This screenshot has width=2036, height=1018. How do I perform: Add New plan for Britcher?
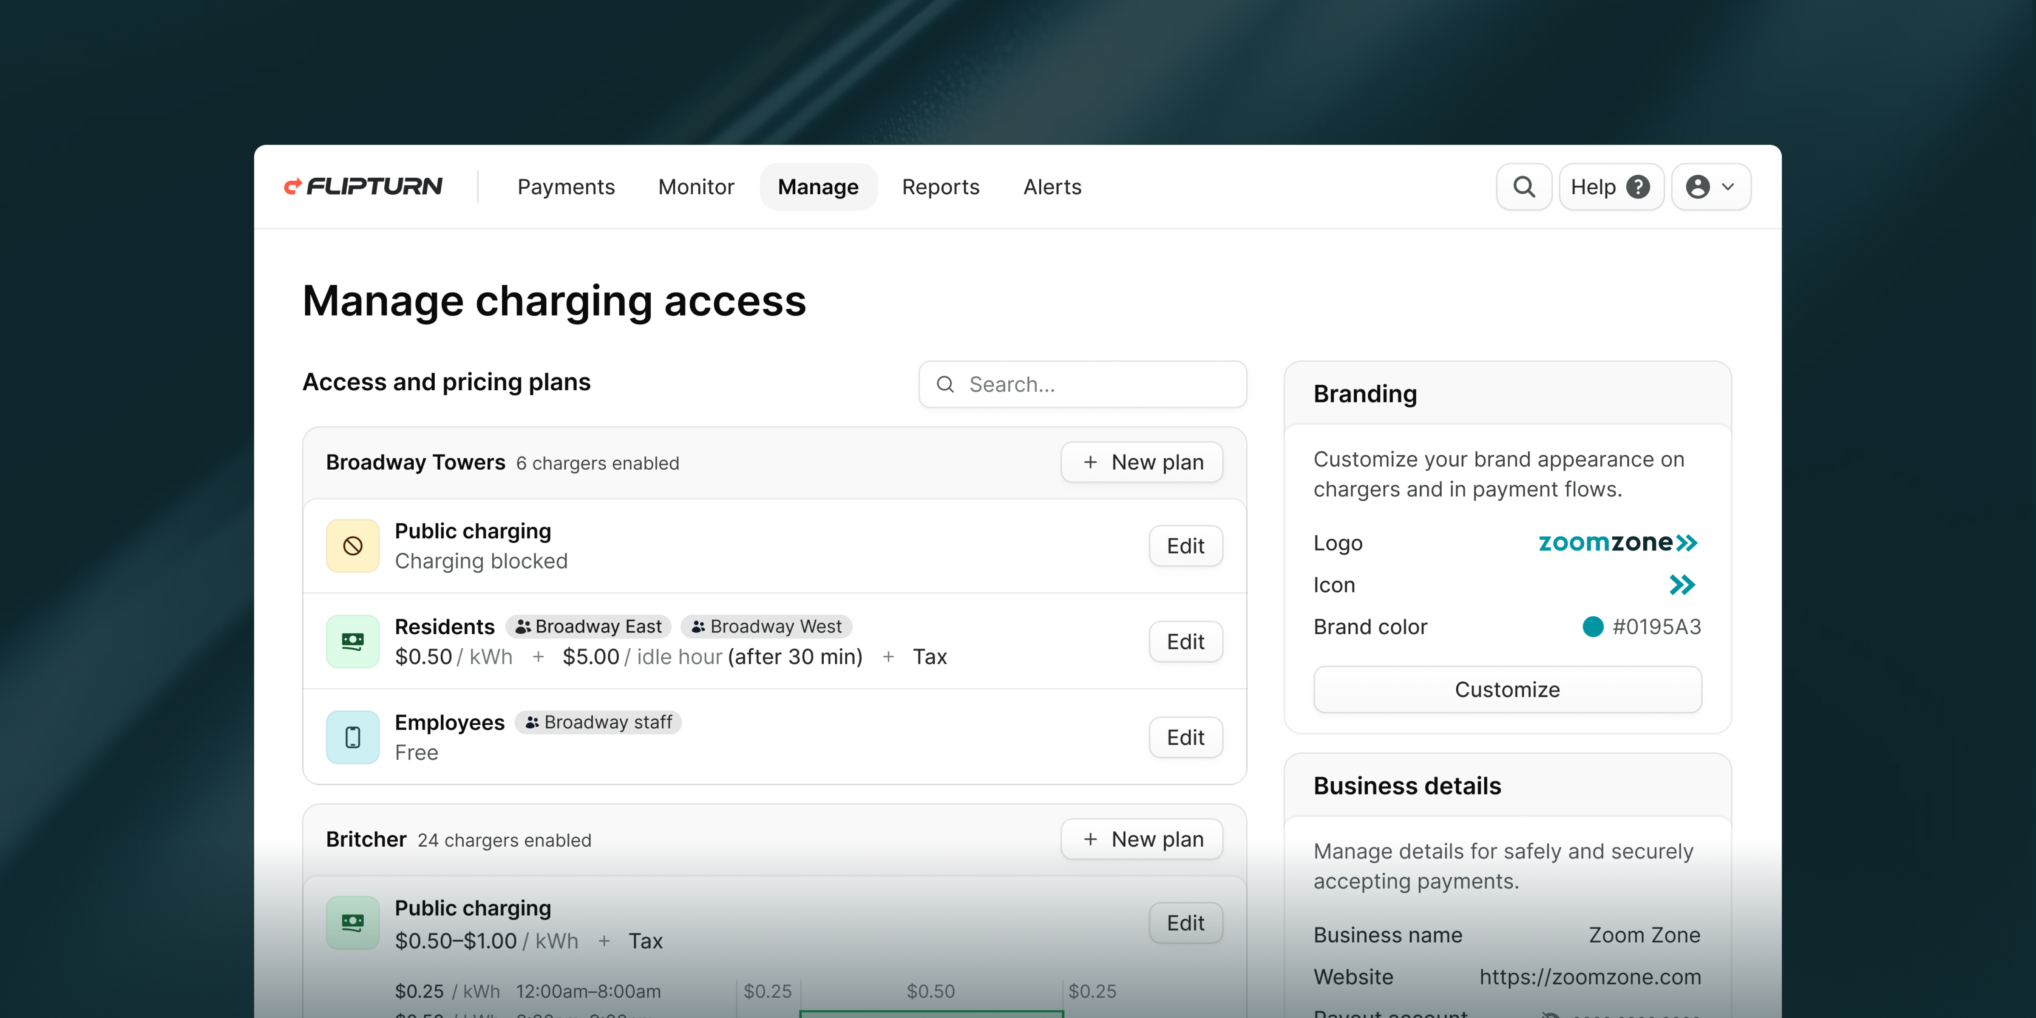point(1141,839)
